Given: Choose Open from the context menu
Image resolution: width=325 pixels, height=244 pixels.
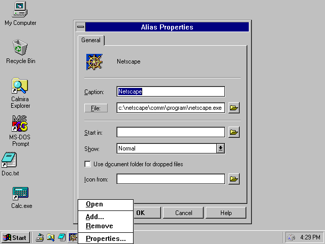Looking at the screenshot, I should 105,204.
